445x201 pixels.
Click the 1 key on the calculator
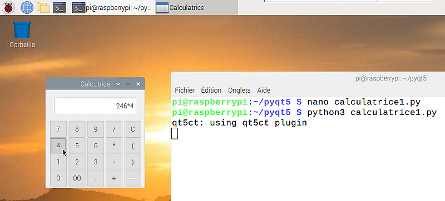[x=58, y=162]
